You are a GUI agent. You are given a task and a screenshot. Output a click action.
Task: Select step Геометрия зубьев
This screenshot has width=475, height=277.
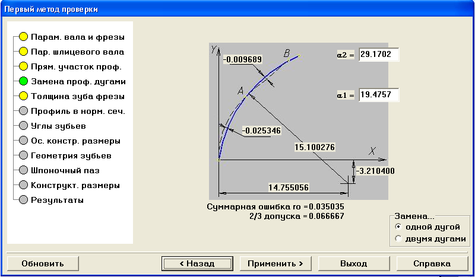coord(71,156)
